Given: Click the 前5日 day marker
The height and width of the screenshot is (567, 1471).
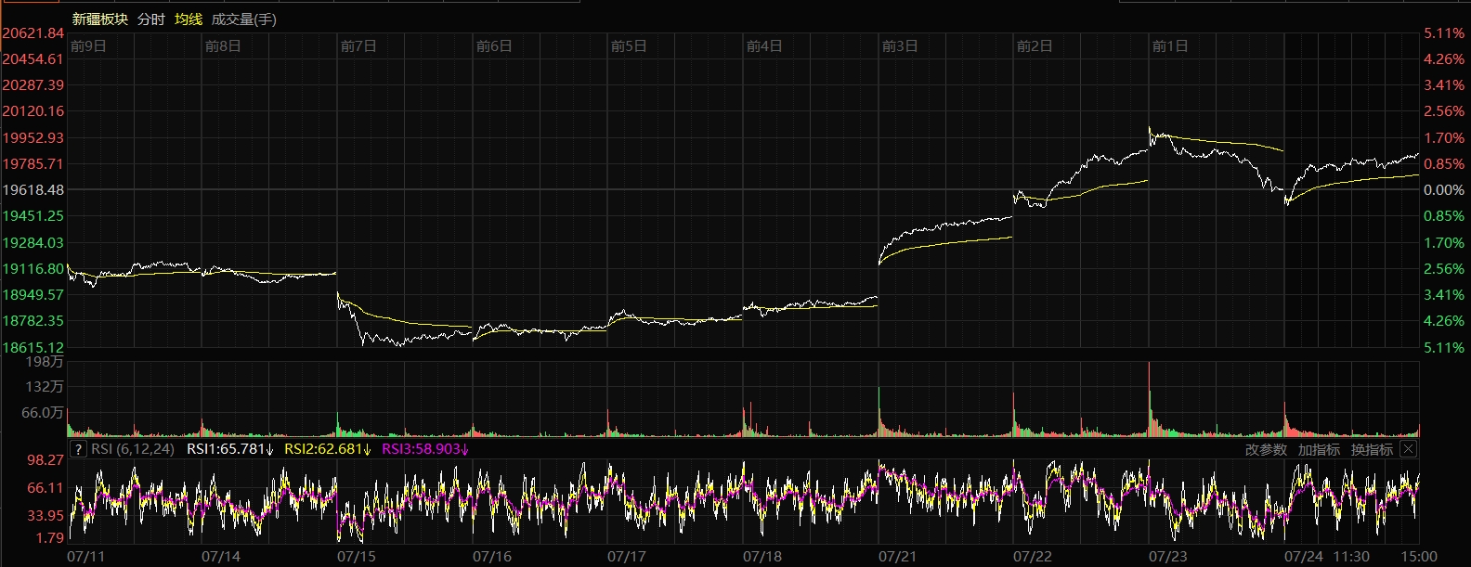Looking at the screenshot, I should (629, 46).
